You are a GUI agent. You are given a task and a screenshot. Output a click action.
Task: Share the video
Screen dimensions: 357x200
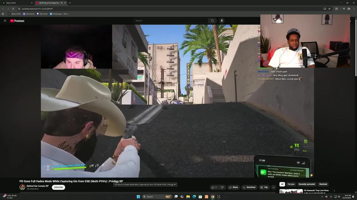(x=233, y=187)
